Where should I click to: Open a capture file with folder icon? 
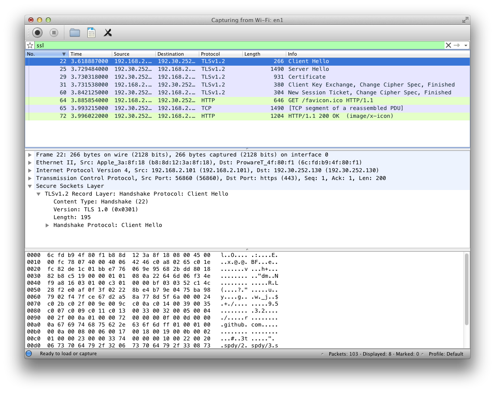coord(75,33)
